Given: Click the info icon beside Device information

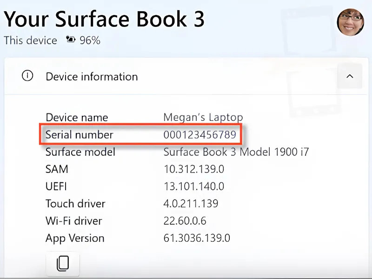Looking at the screenshot, I should pos(27,76).
